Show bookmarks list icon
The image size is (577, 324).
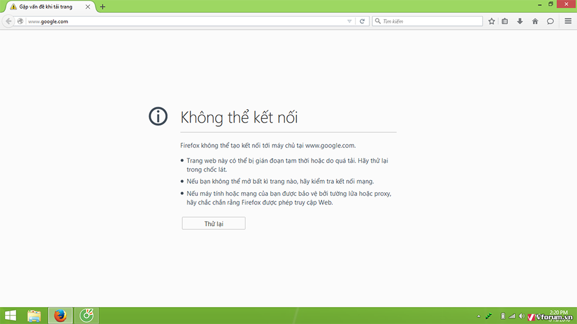(505, 21)
